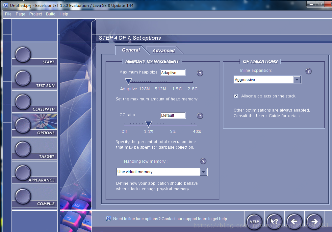Click the support question mark icon
This screenshot has width=332, height=232.
108,219
